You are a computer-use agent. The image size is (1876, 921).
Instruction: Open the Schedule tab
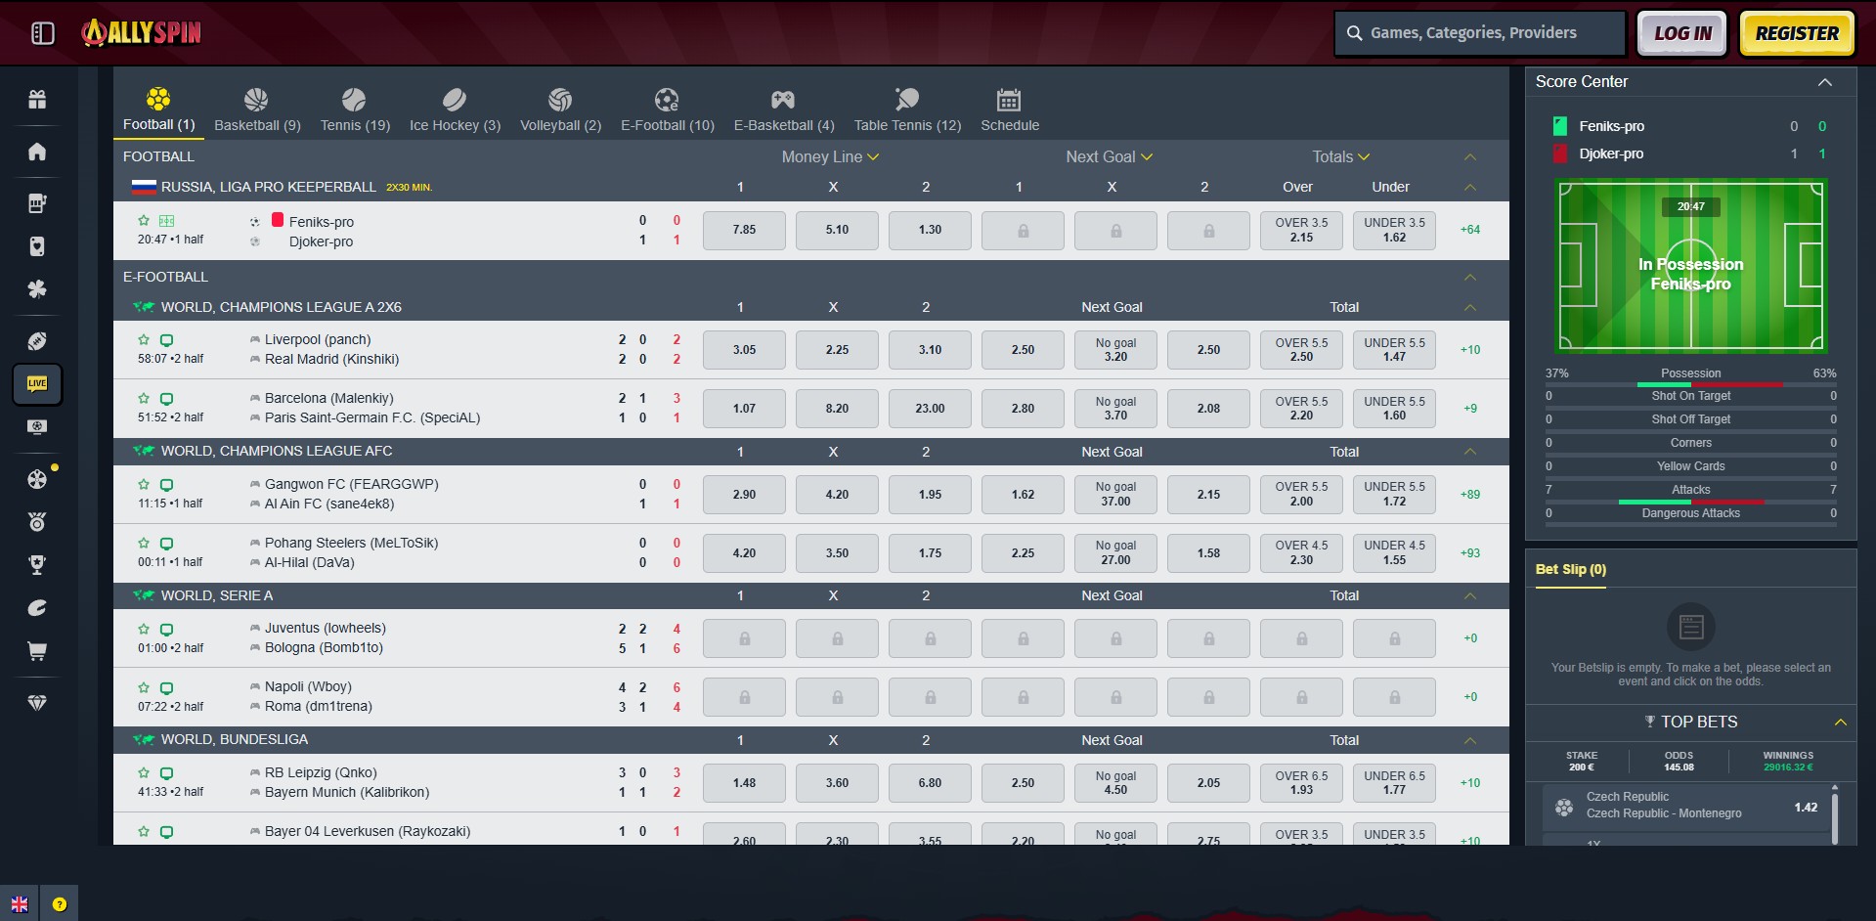[1010, 110]
